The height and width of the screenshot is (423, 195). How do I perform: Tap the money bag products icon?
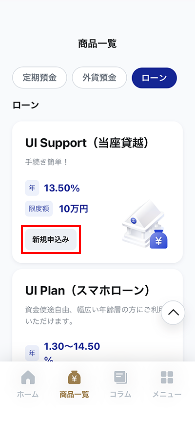[74, 377]
